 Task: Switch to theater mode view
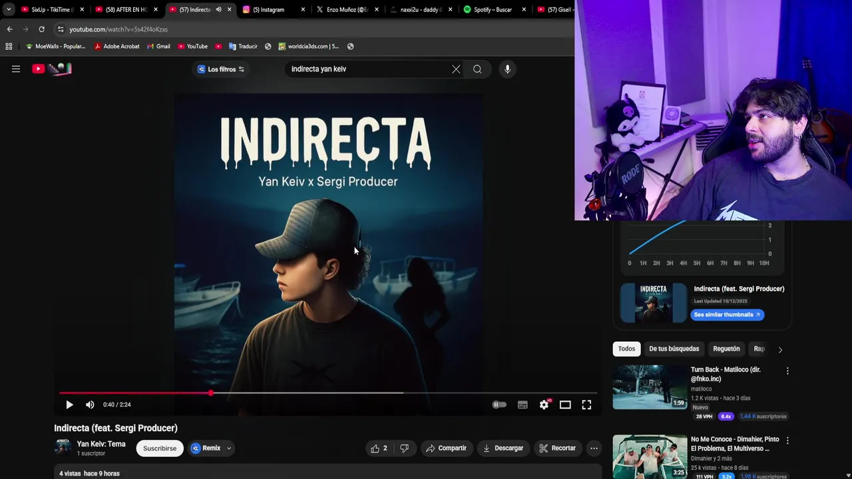[x=565, y=404]
